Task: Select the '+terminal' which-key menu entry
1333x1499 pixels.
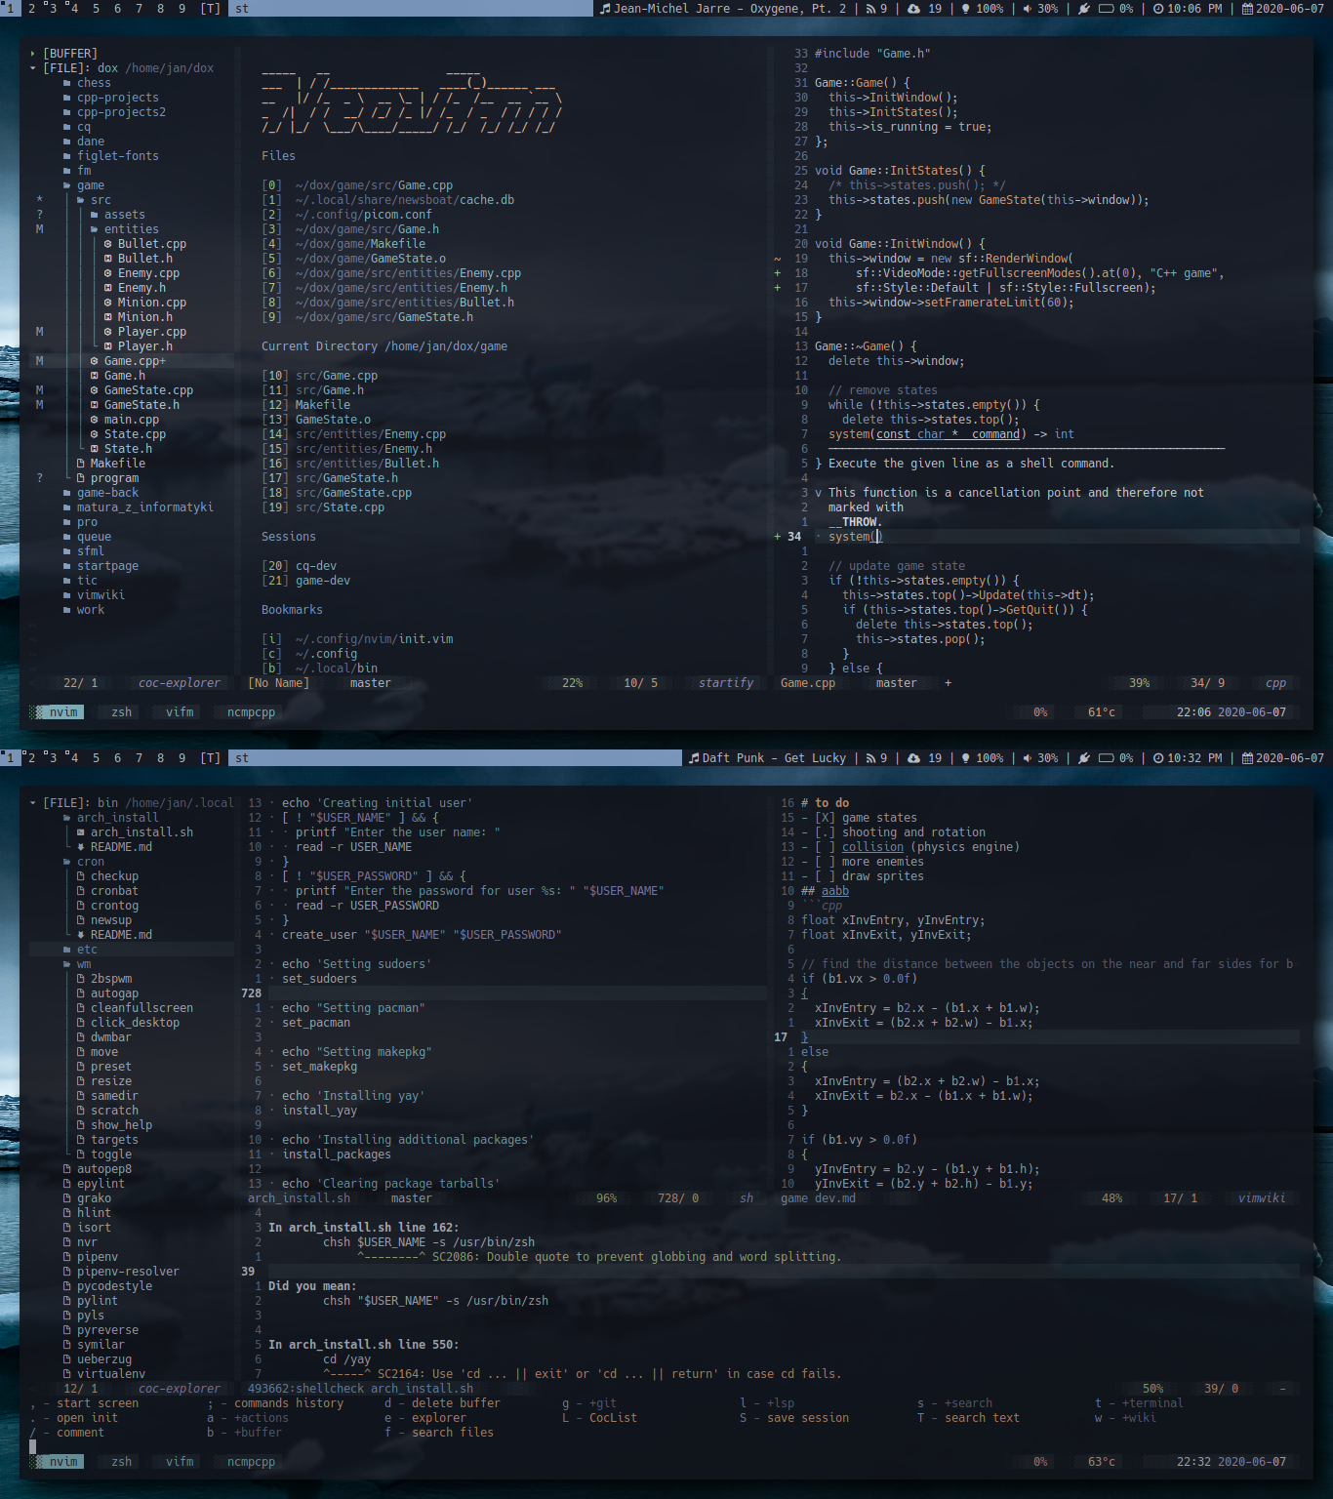Action: click(1151, 1403)
